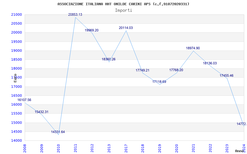Click y-axis value 18500
The width and height of the screenshot is (247, 154).
(x=16, y=59)
